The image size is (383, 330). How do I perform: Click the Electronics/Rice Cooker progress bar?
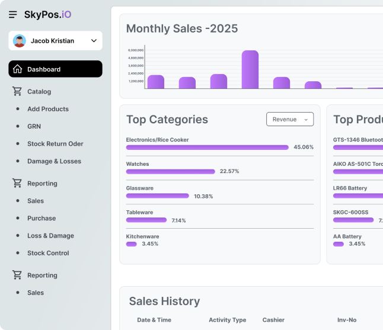(207, 147)
